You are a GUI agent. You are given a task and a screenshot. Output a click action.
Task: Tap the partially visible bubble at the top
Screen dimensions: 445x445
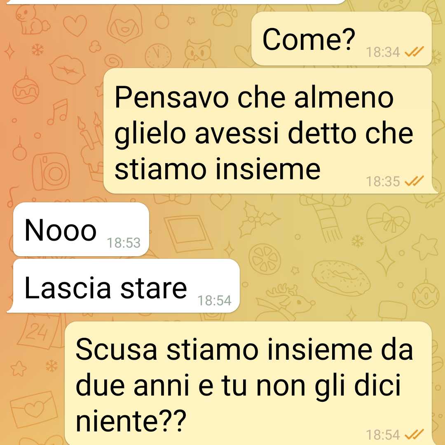pos(176,2)
